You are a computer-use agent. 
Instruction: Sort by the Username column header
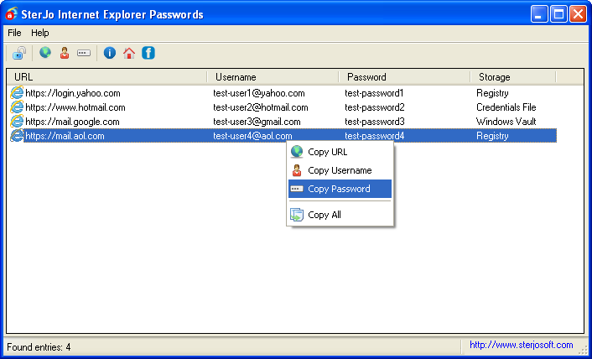point(273,77)
